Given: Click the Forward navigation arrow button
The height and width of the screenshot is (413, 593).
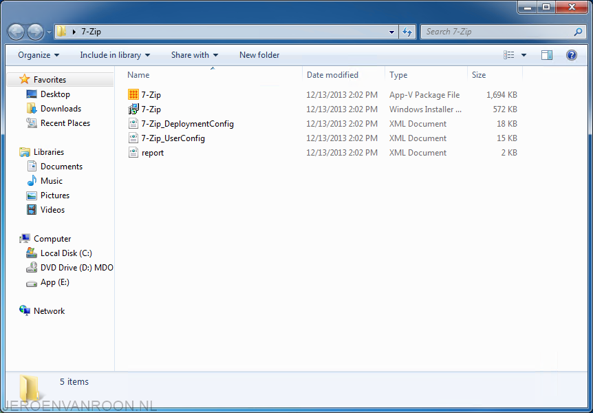Looking at the screenshot, I should [x=36, y=32].
